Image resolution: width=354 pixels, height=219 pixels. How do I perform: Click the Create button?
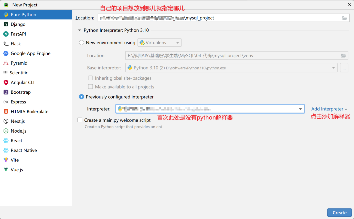339,213
